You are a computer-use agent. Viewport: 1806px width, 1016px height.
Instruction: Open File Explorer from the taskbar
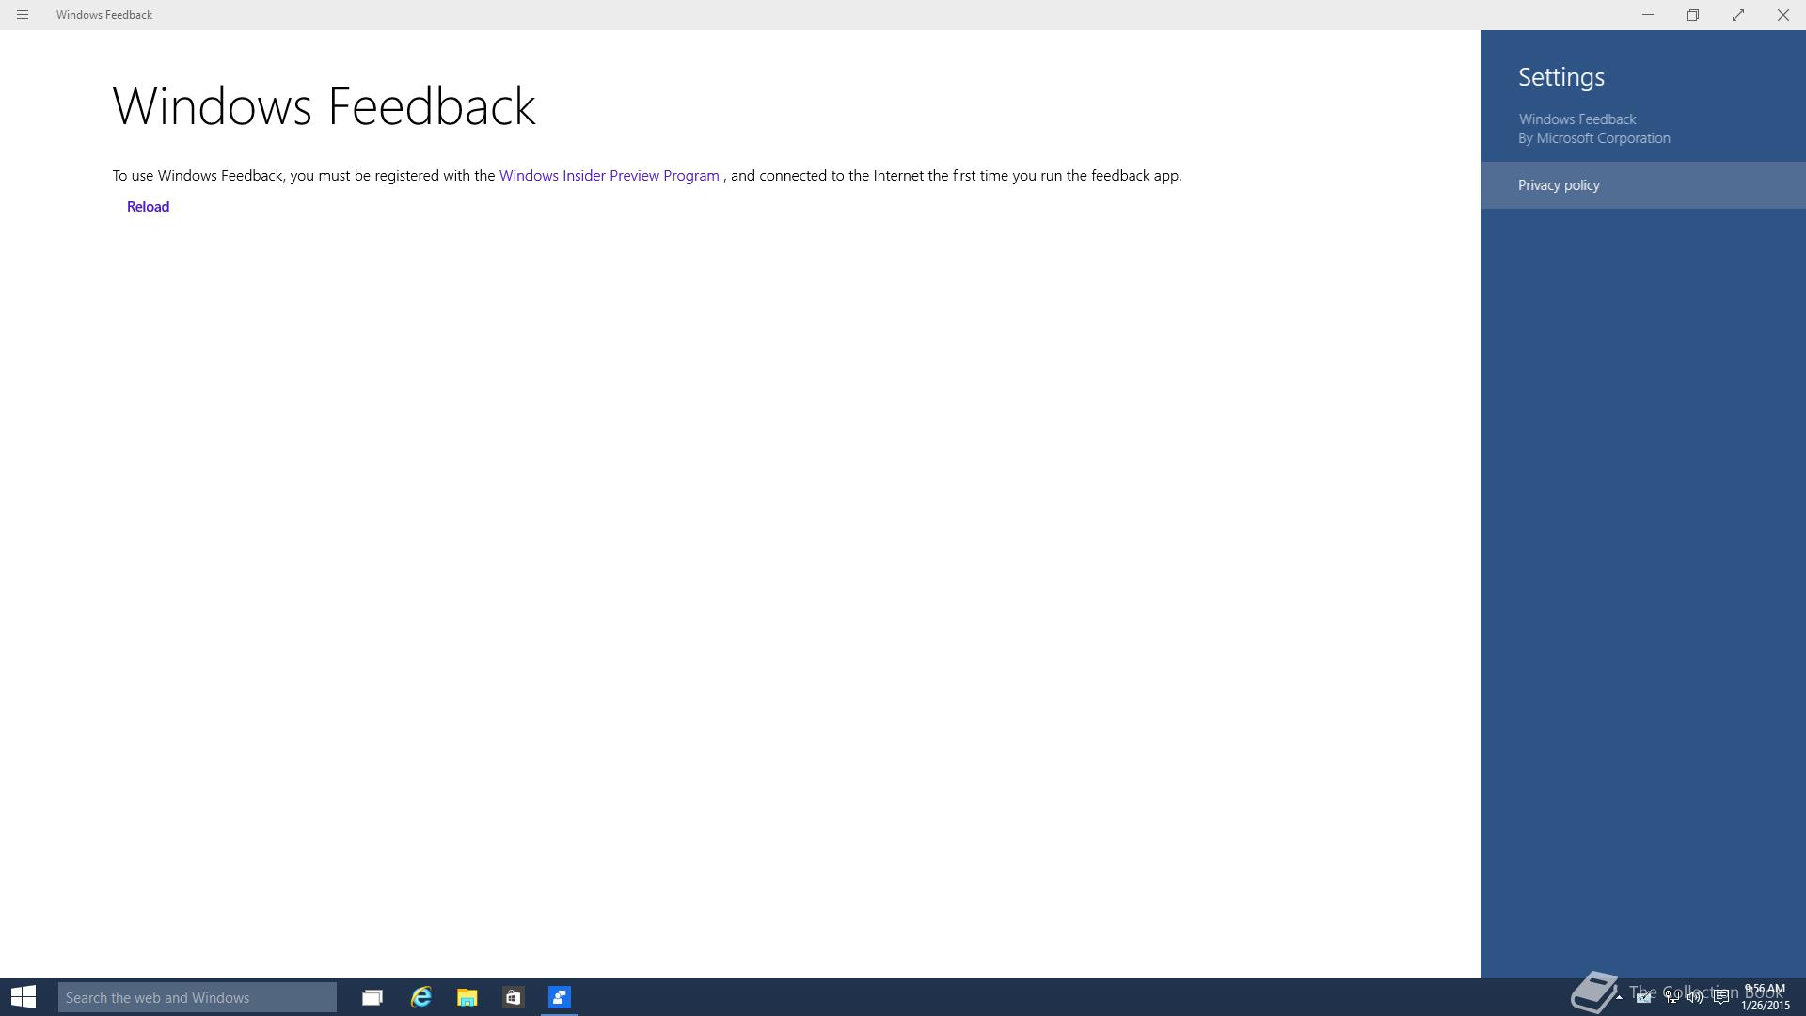[467, 997]
